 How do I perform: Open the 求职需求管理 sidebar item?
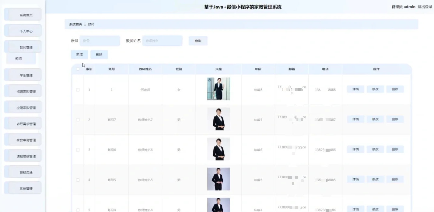click(23, 123)
